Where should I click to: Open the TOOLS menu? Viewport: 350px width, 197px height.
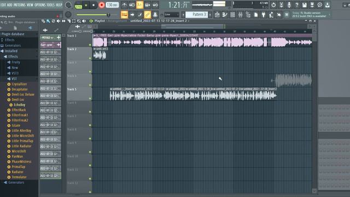pos(50,5)
